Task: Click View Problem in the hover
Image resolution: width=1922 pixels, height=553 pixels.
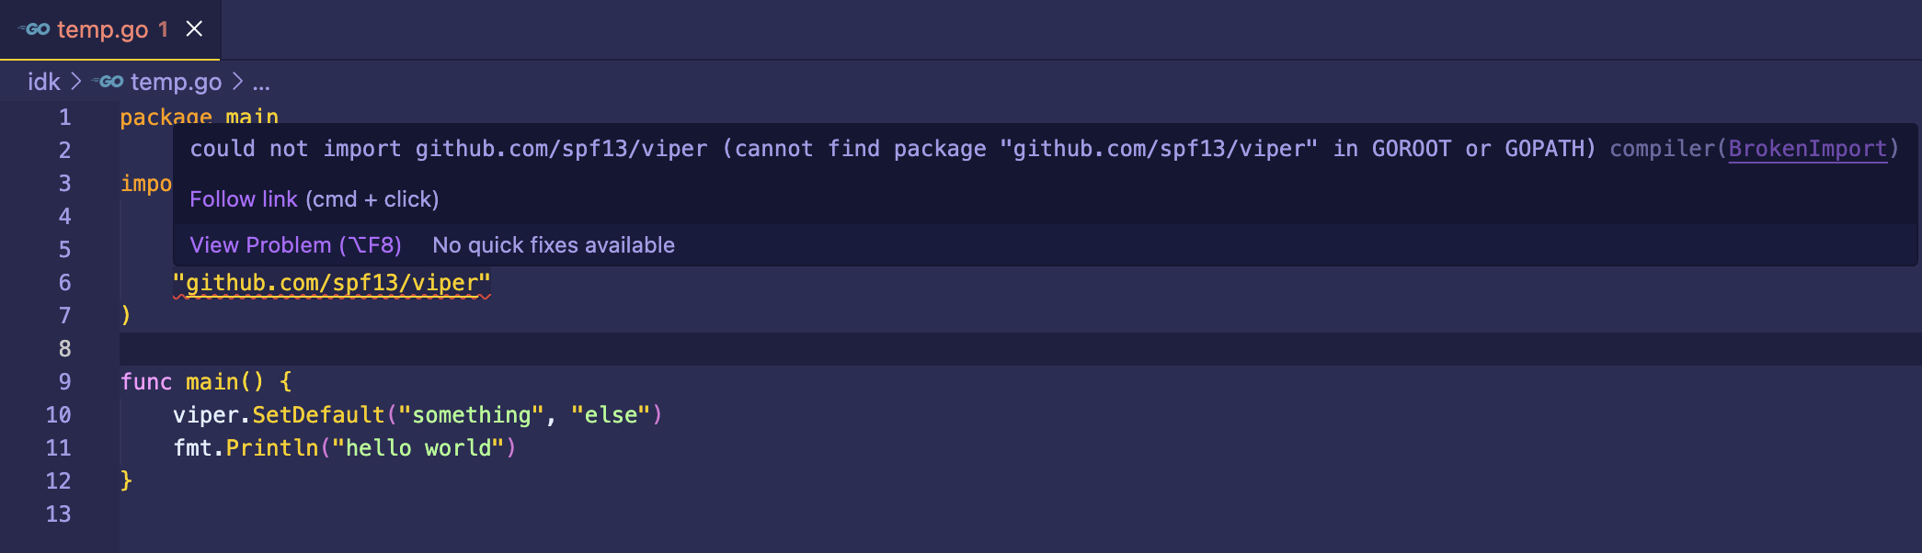Action: (x=295, y=245)
